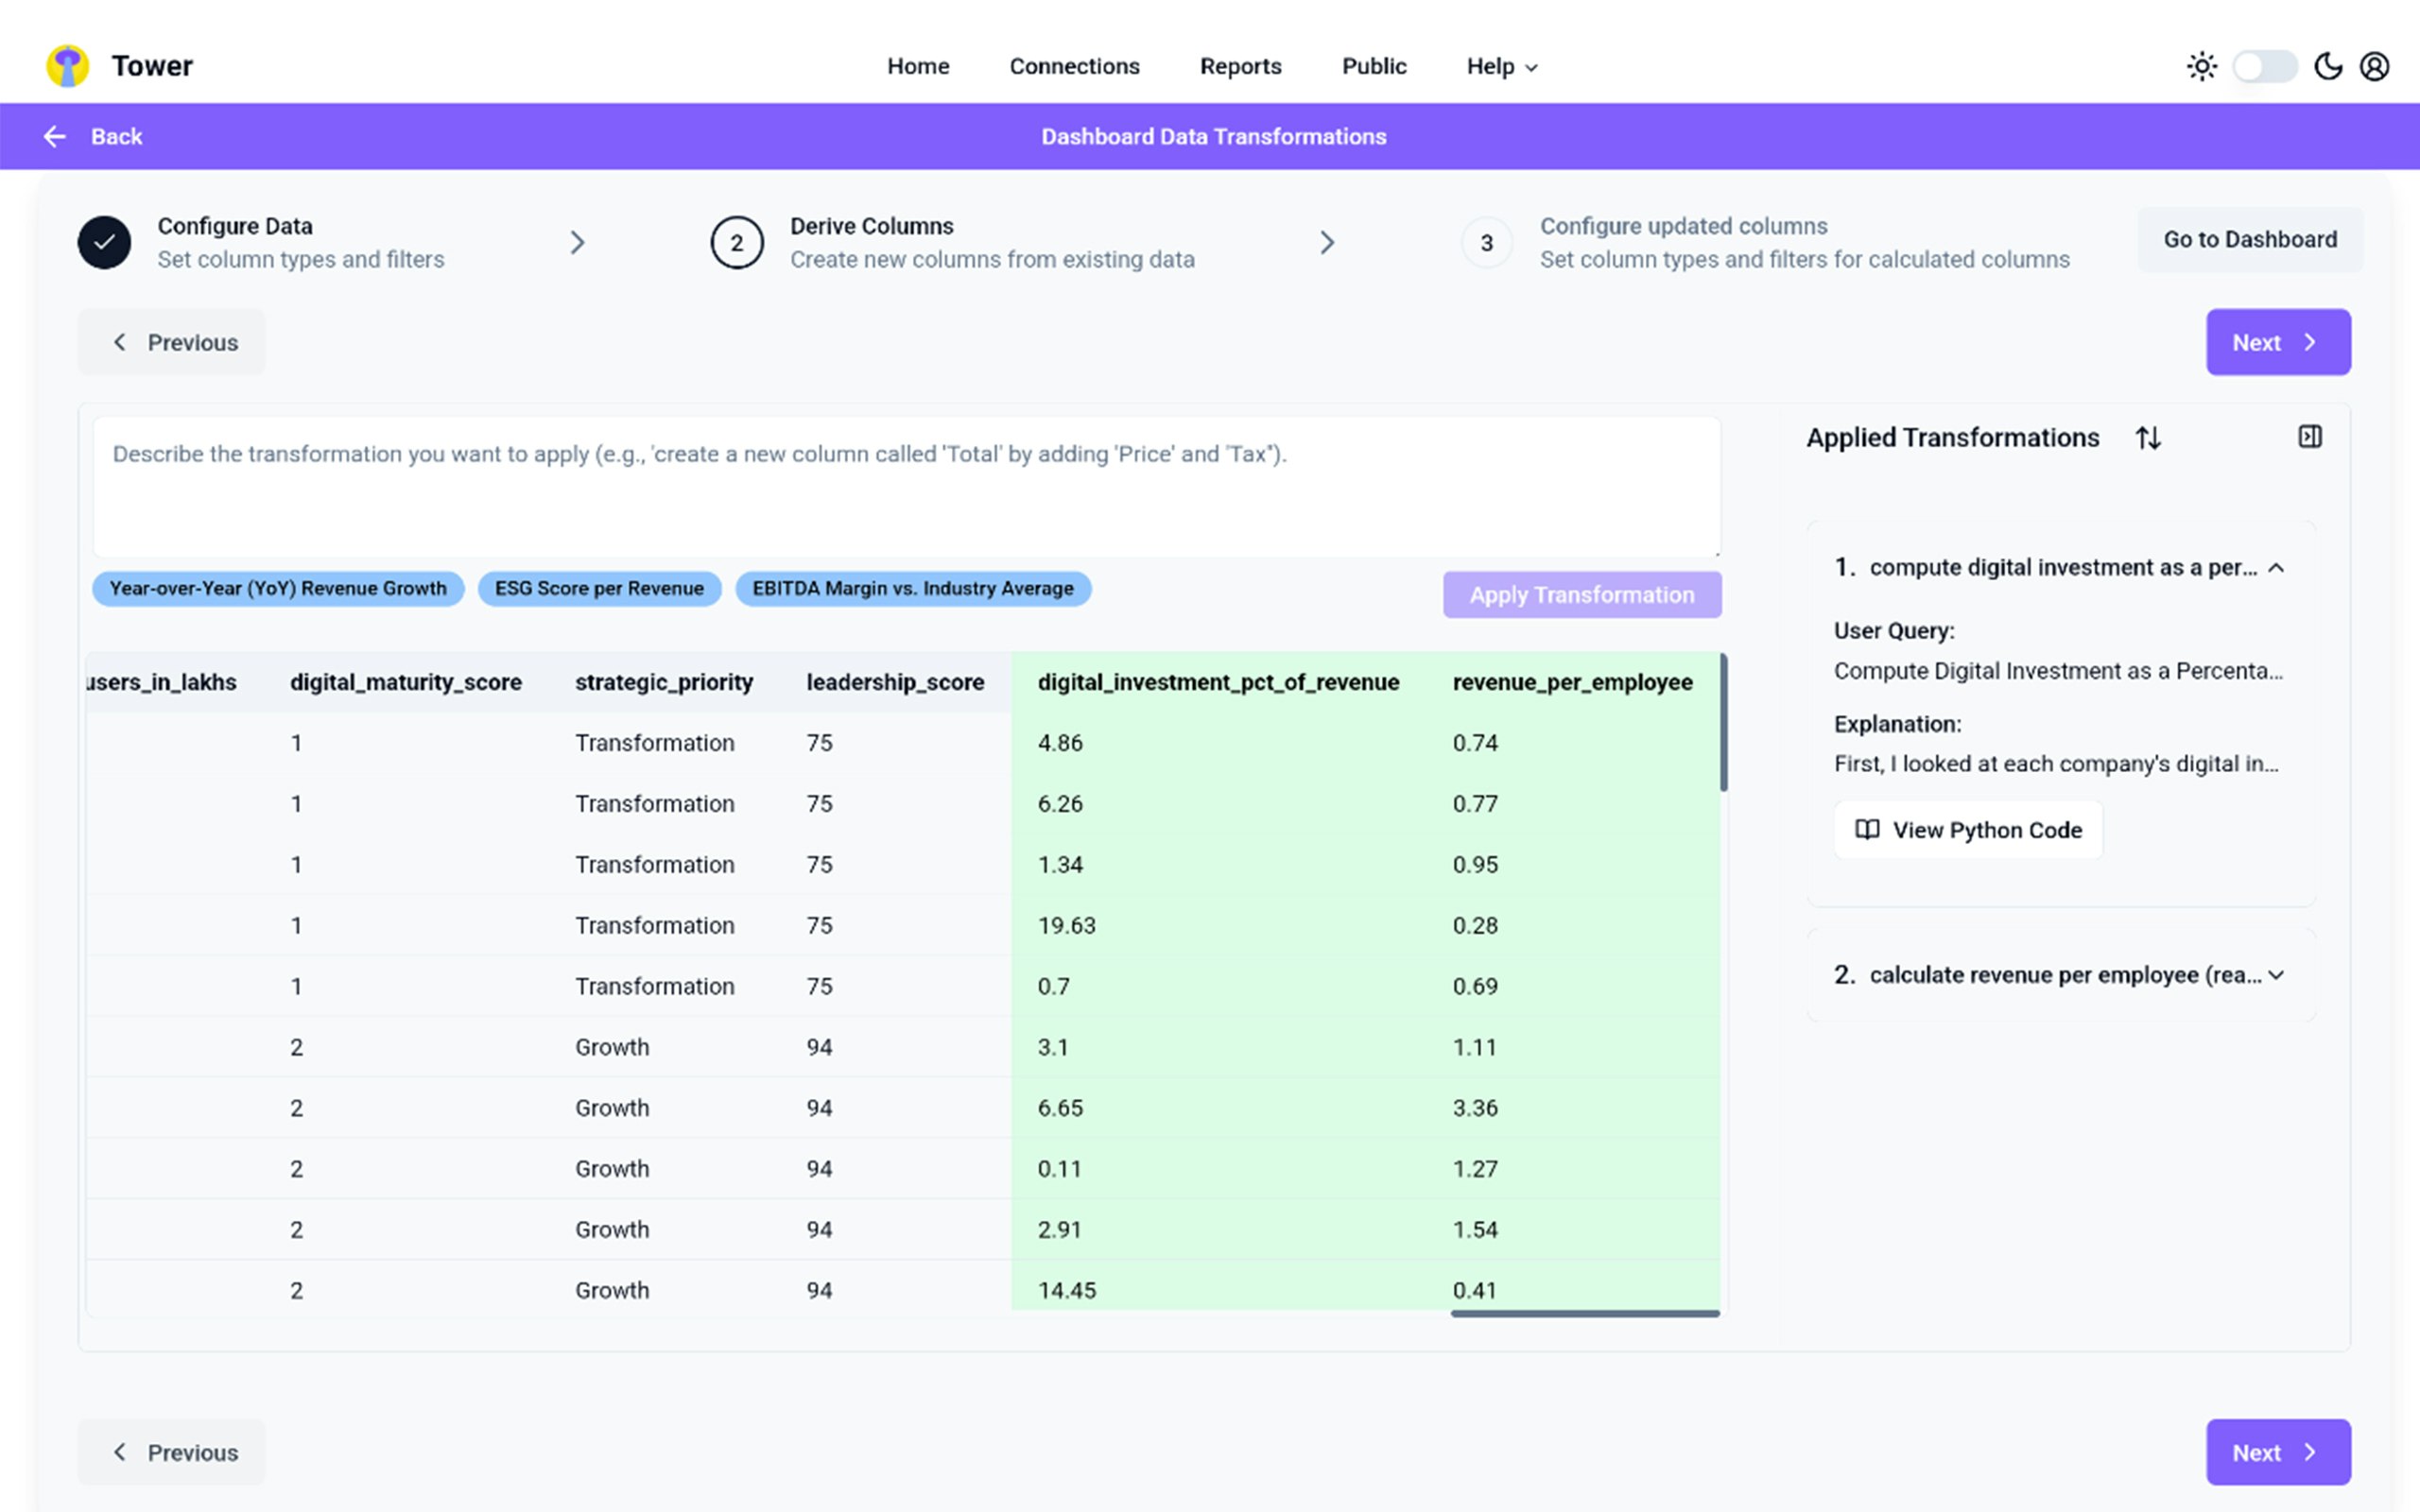This screenshot has width=2420, height=1512.
Task: Click the Back arrow icon
Action: [55, 136]
